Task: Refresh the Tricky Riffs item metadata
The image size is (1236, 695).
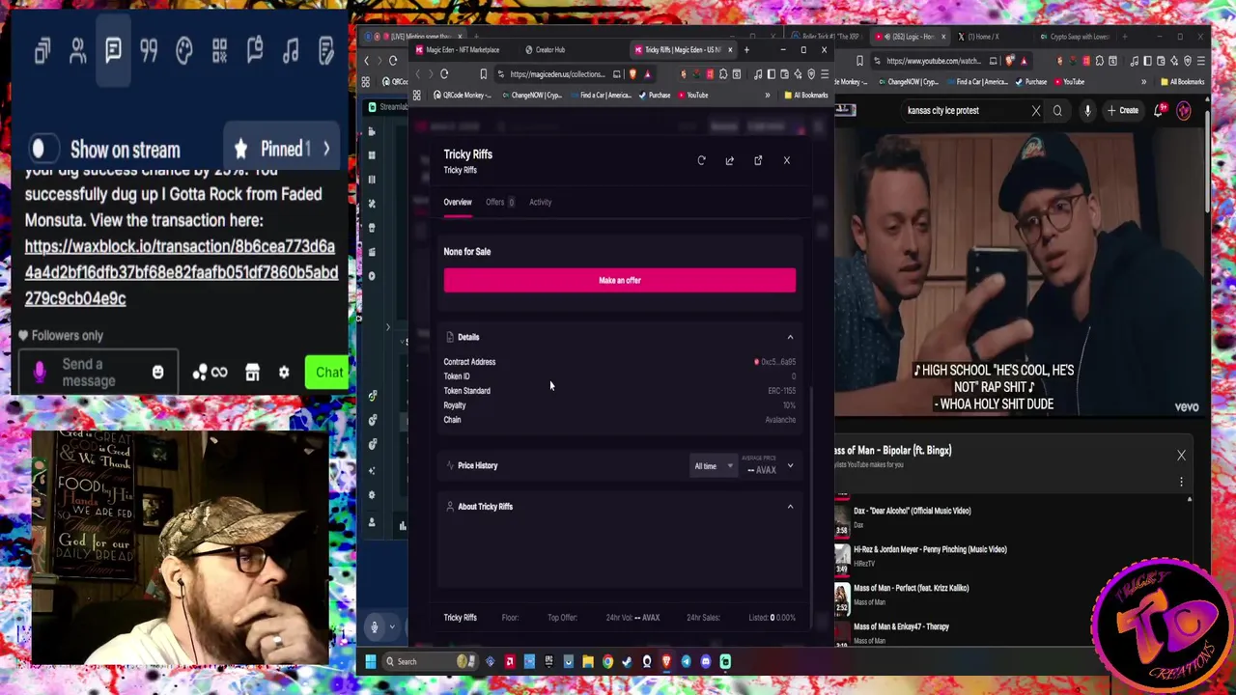Action: [701, 160]
